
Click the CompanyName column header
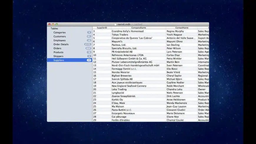[138, 28]
